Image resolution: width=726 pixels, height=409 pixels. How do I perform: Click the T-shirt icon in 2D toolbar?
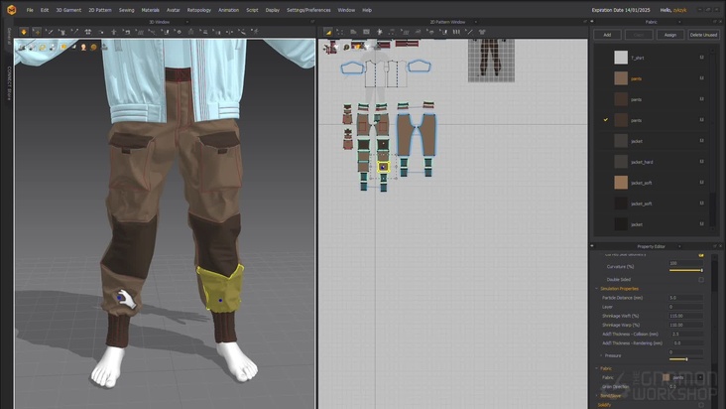pyautogui.click(x=482, y=32)
